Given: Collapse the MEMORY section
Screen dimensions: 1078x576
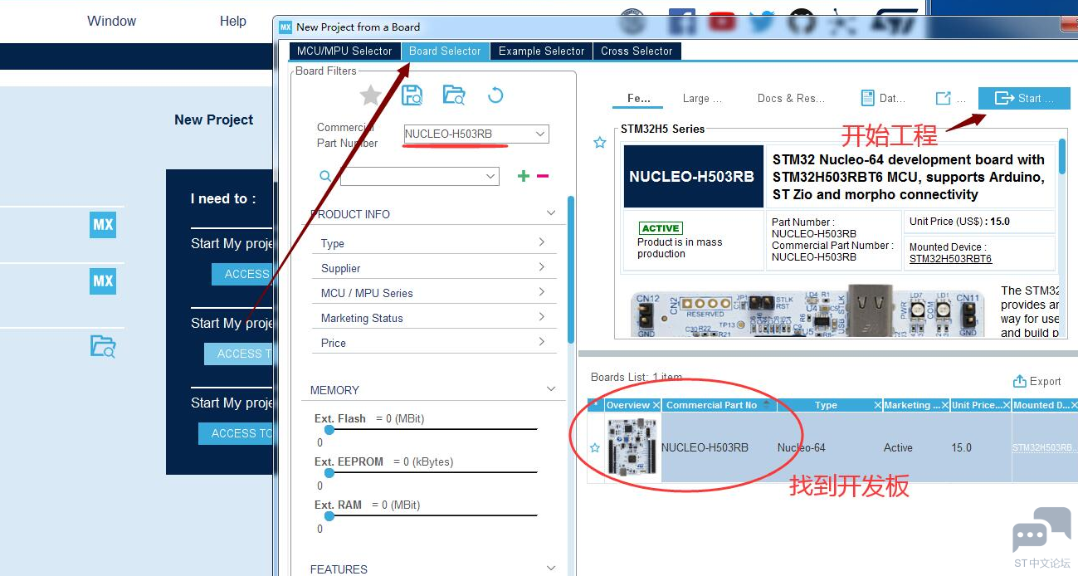Looking at the screenshot, I should click(x=551, y=389).
